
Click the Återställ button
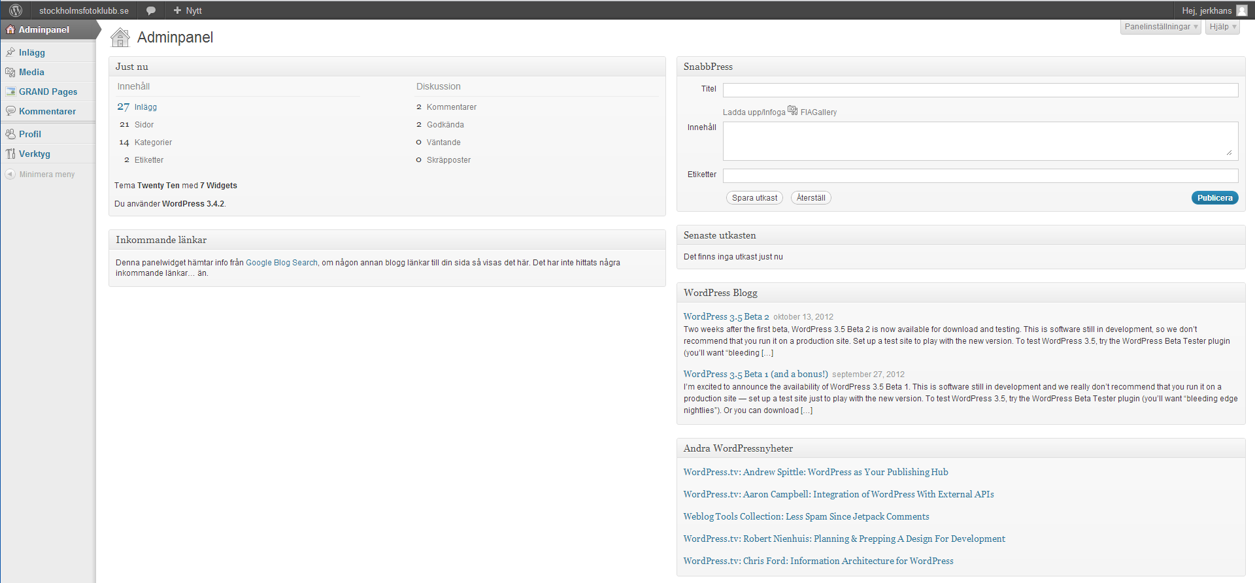[811, 198]
